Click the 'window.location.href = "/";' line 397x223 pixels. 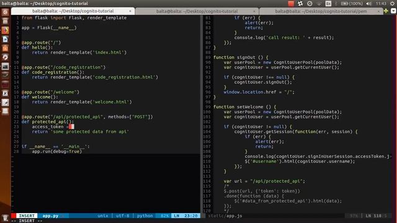click(259, 92)
